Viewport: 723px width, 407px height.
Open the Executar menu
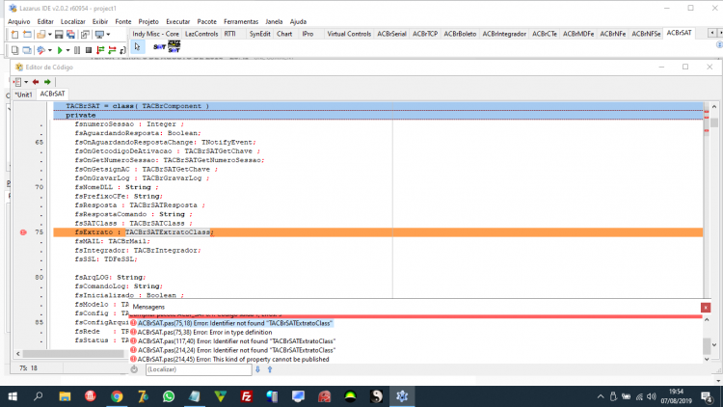click(x=178, y=21)
